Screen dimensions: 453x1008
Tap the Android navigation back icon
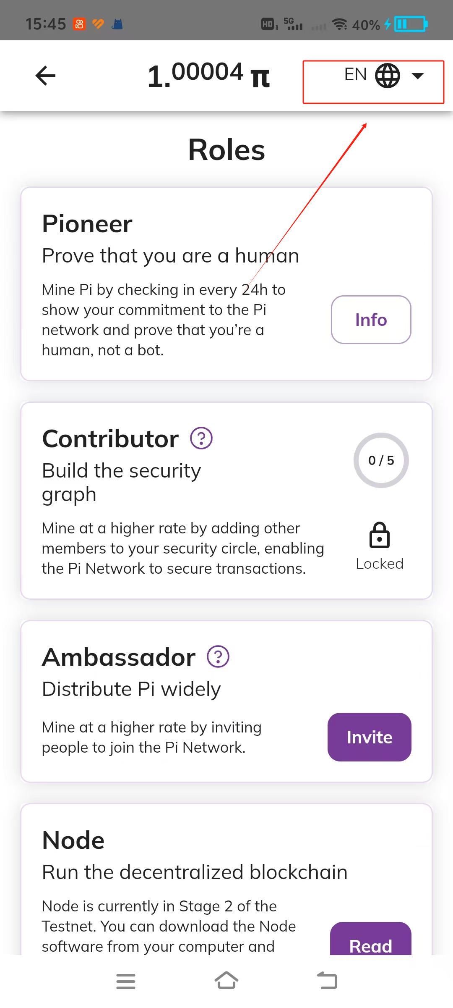point(327,981)
